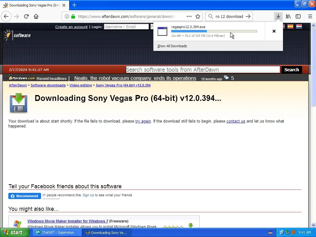This screenshot has height=237, width=316.
Task: Click the keyboard icon in taskbar
Action: [270, 233]
